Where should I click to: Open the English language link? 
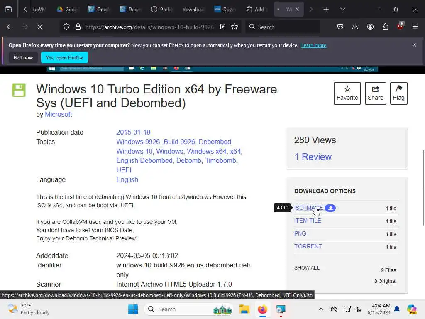coord(127,179)
